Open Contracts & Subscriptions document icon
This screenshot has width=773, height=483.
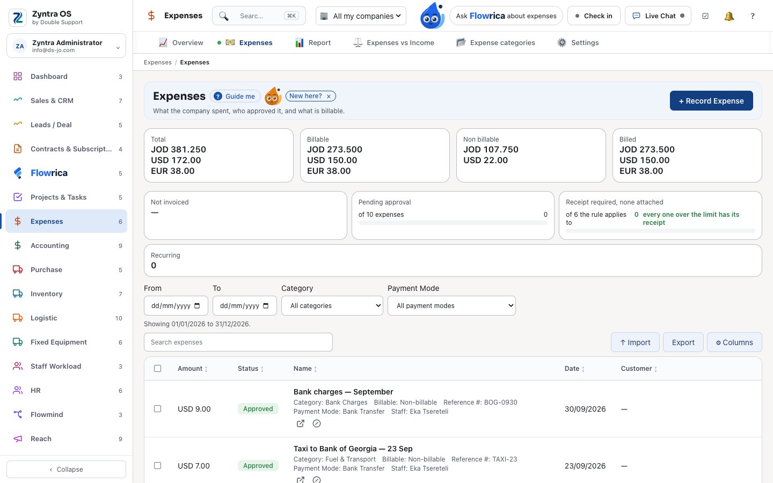18,149
